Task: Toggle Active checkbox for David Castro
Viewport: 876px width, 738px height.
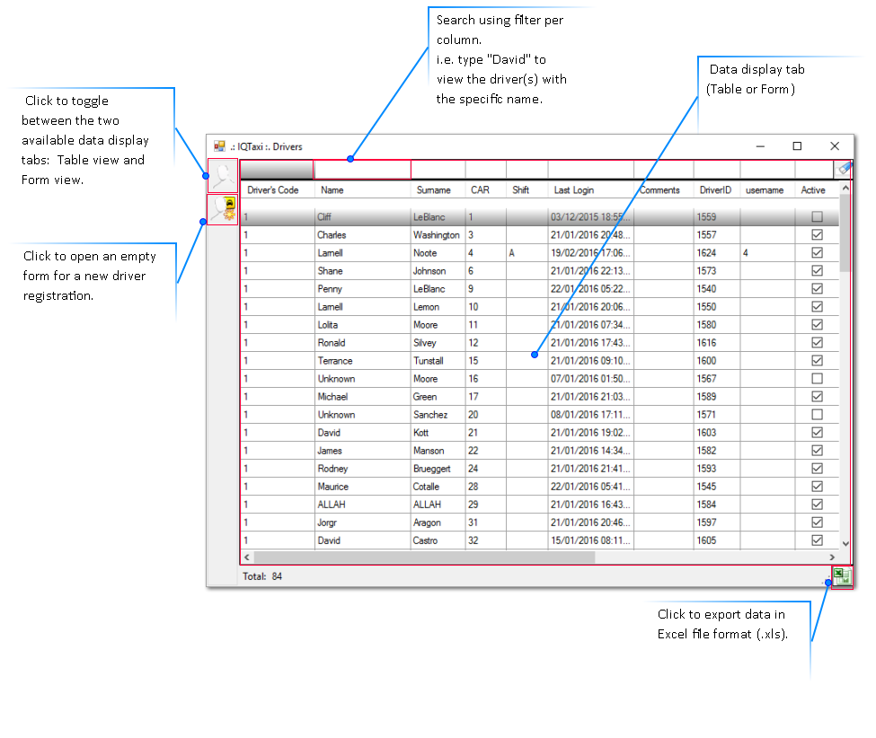Action: pos(817,540)
